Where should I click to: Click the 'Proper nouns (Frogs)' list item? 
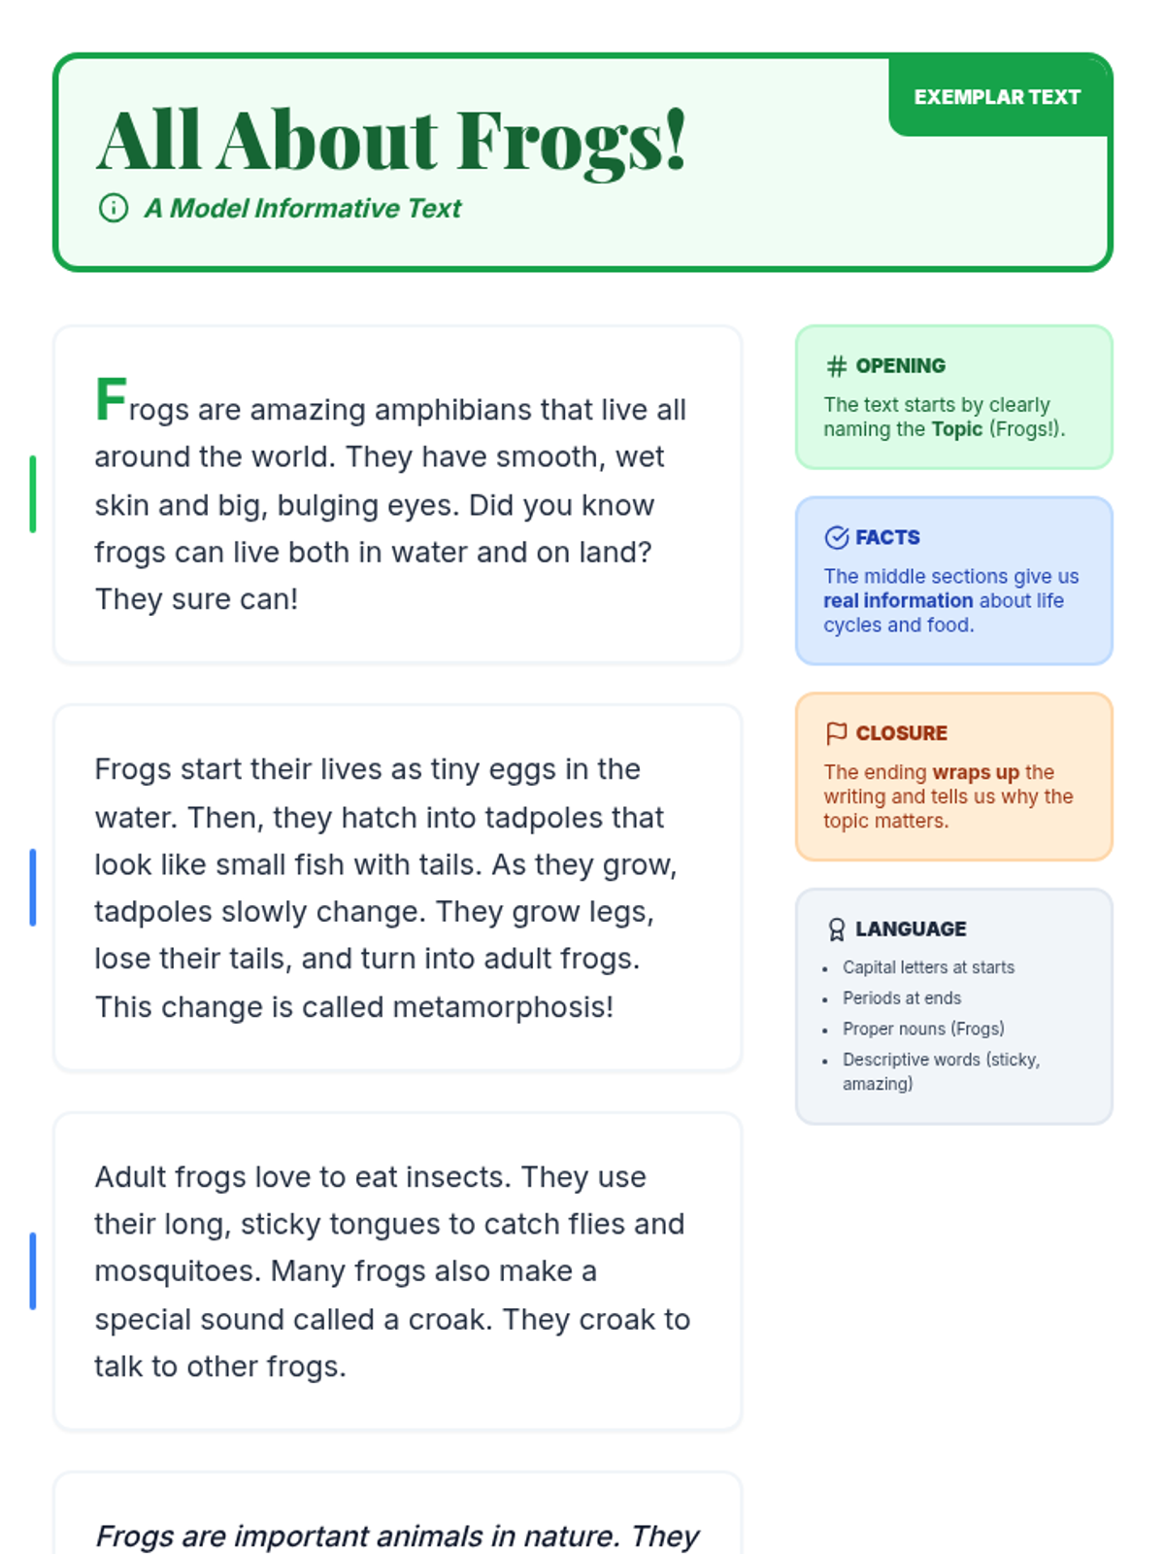tap(923, 1029)
